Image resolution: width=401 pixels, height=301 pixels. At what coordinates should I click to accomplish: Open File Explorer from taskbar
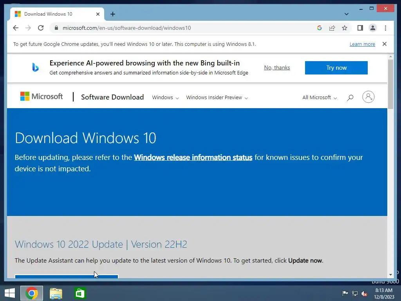[56, 293]
